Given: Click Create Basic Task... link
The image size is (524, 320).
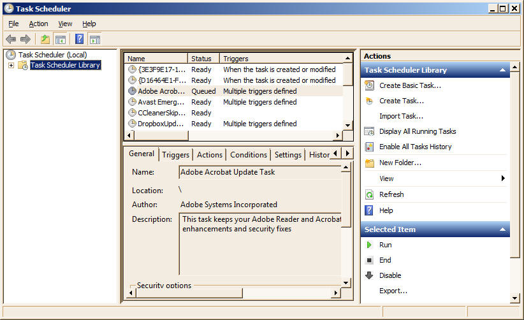Looking at the screenshot, I should pyautogui.click(x=411, y=85).
